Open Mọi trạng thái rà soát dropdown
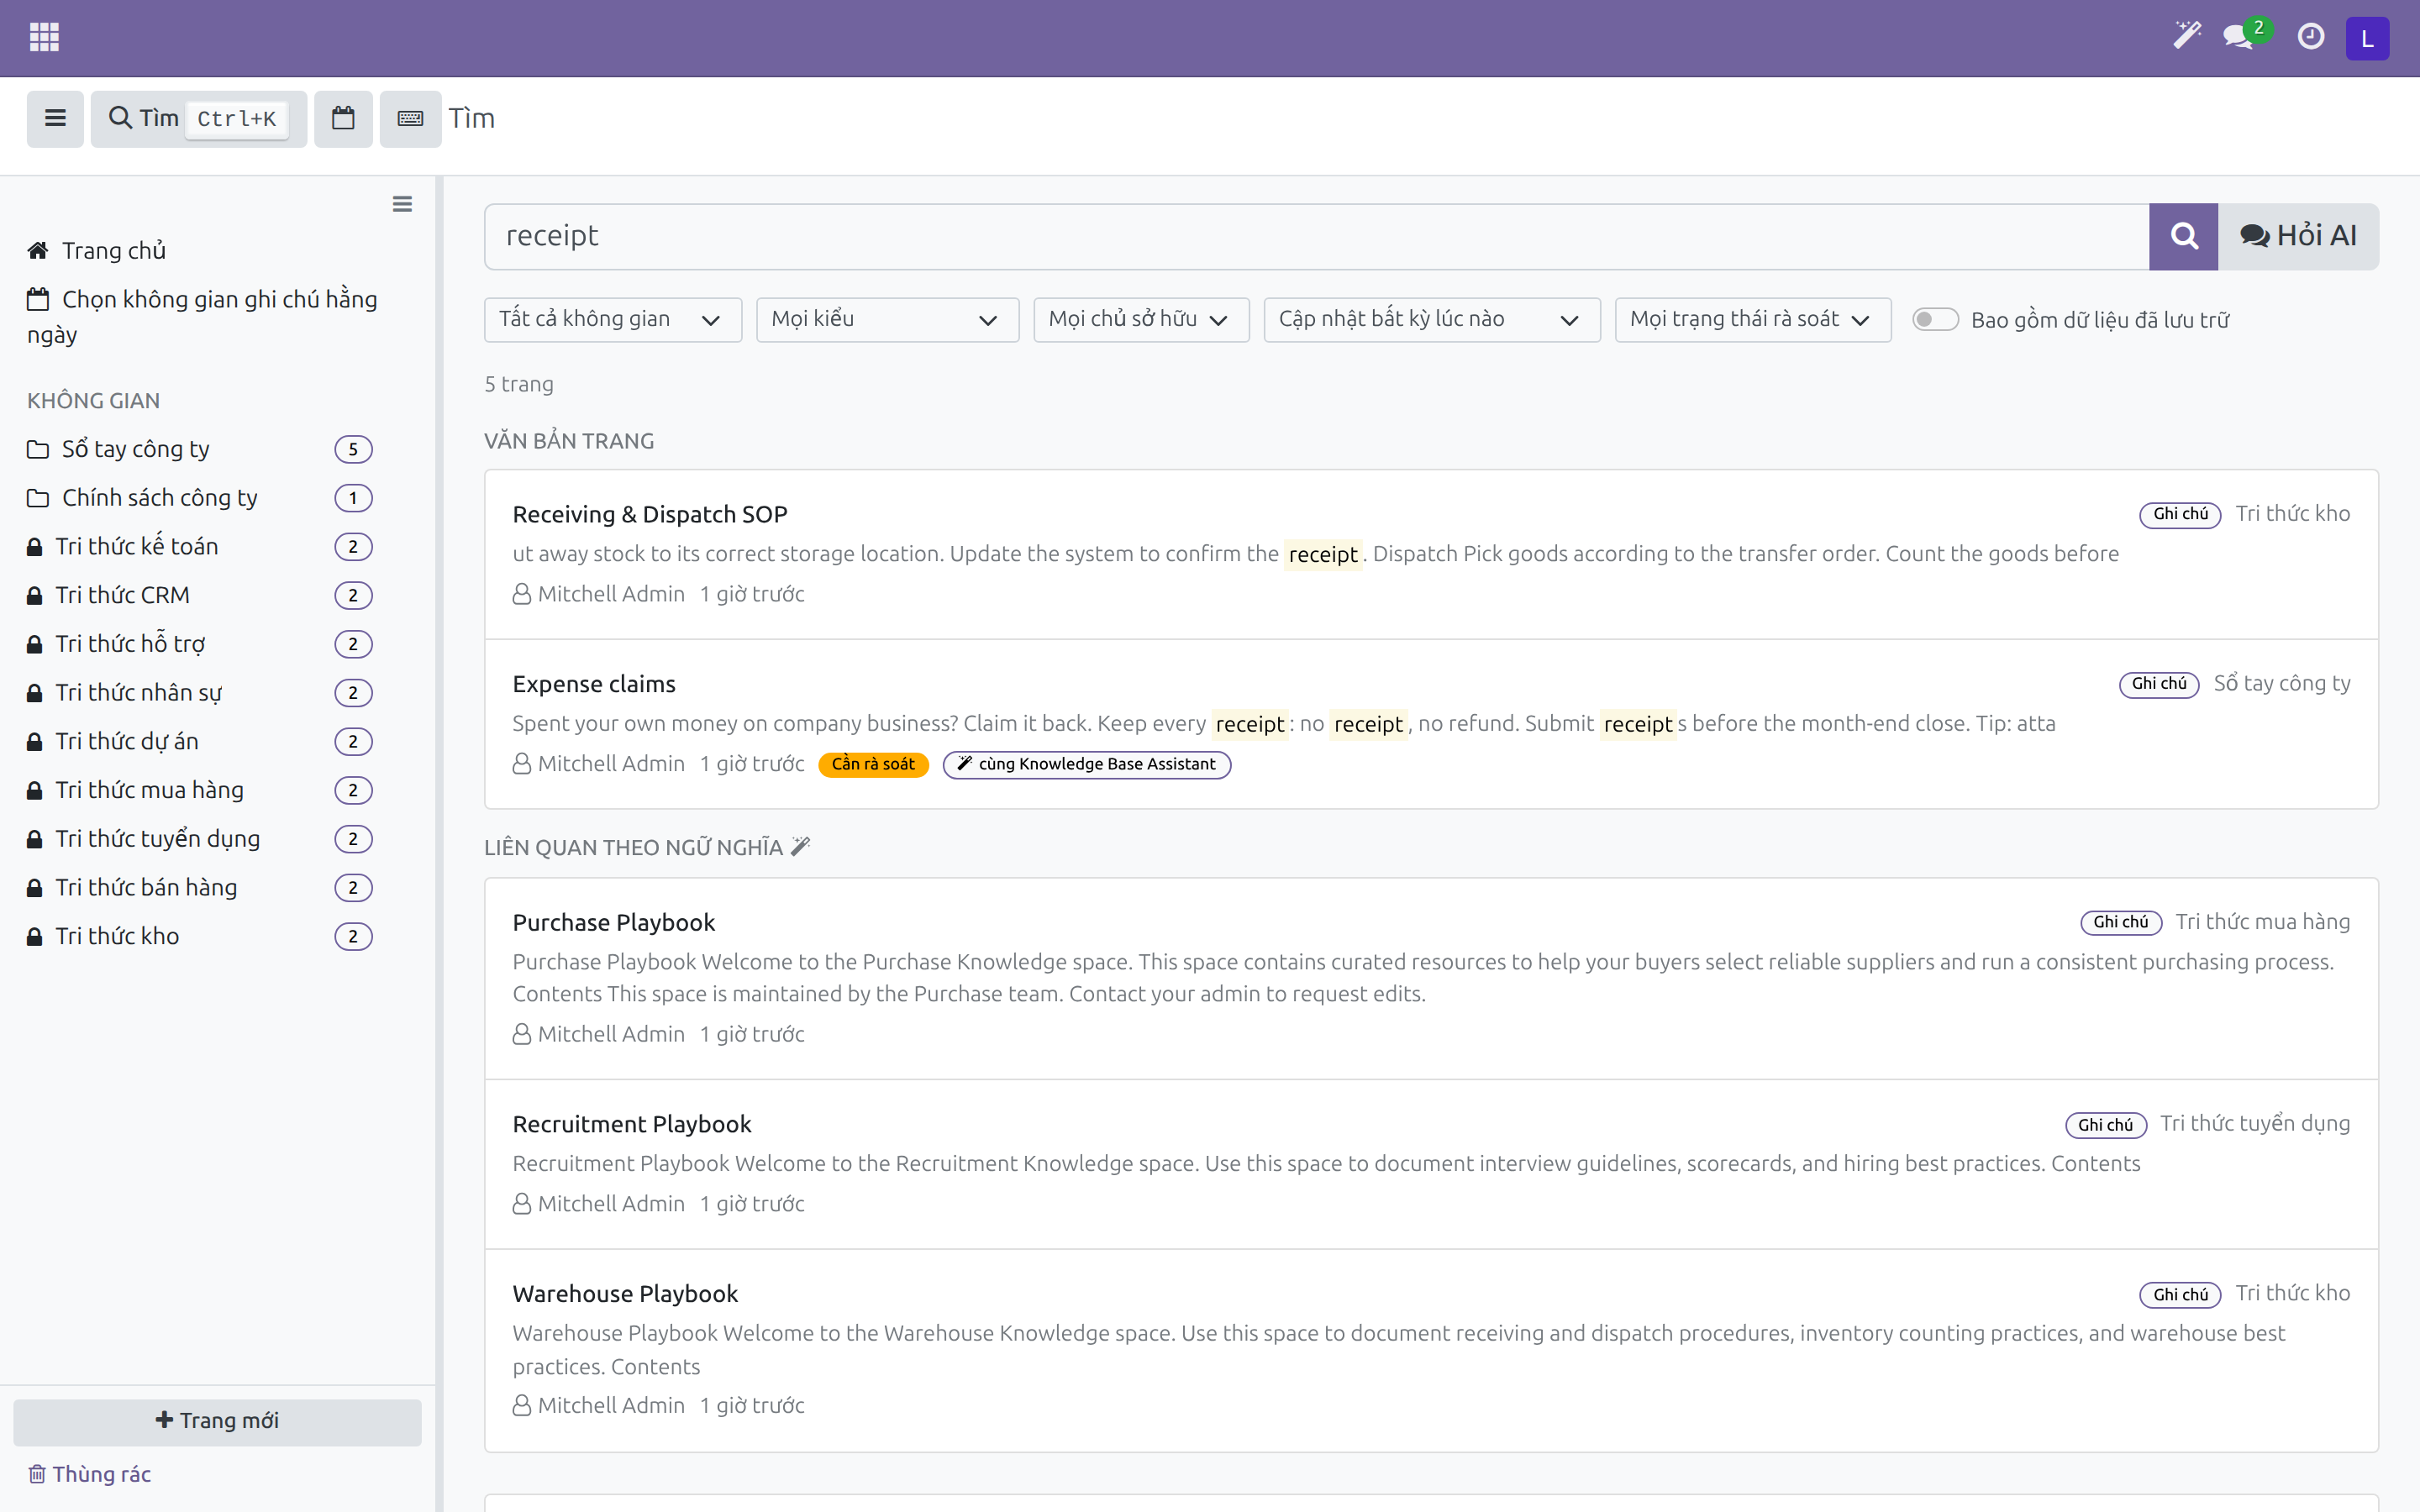This screenshot has height=1512, width=2420. pos(1752,320)
